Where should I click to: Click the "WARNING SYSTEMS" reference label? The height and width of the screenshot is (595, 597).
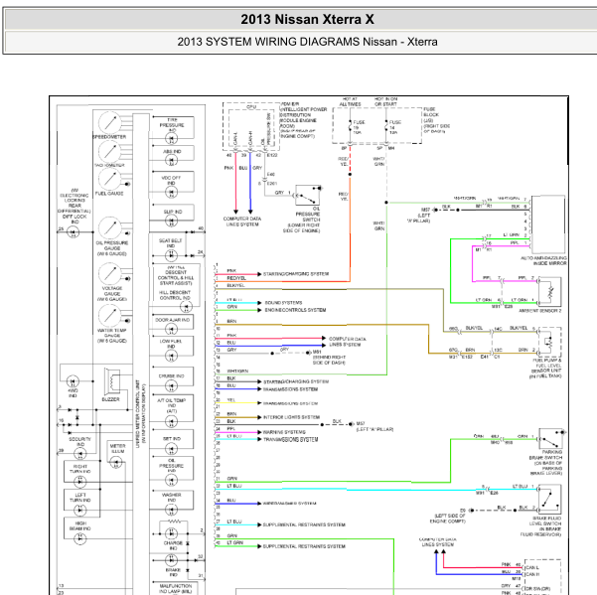click(x=284, y=432)
